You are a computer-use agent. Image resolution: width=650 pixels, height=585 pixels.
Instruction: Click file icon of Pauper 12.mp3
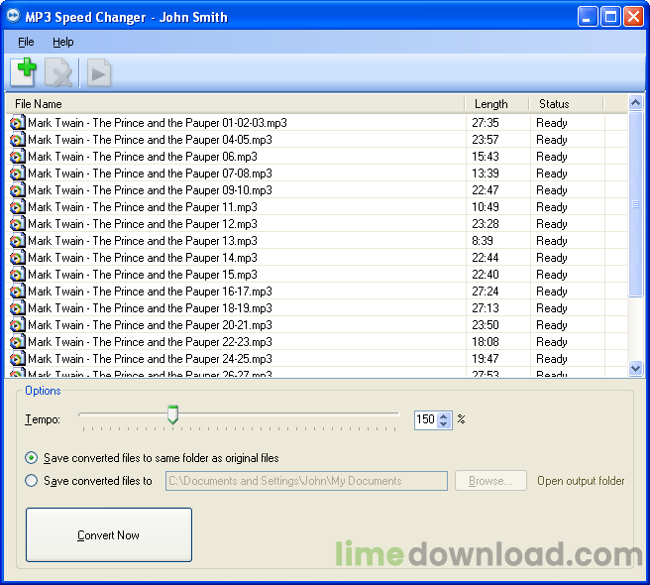[17, 224]
